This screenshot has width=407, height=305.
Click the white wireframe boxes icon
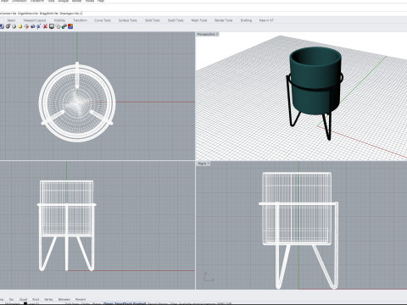(58, 26)
